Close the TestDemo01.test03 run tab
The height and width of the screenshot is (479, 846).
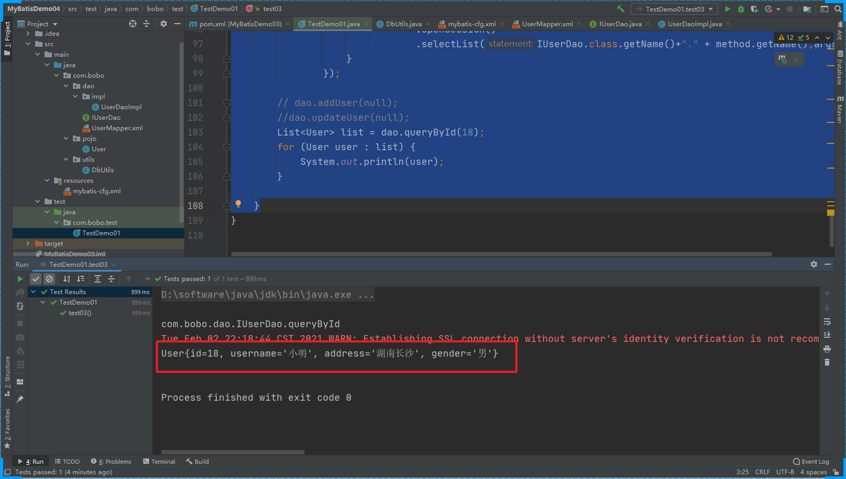(x=113, y=265)
